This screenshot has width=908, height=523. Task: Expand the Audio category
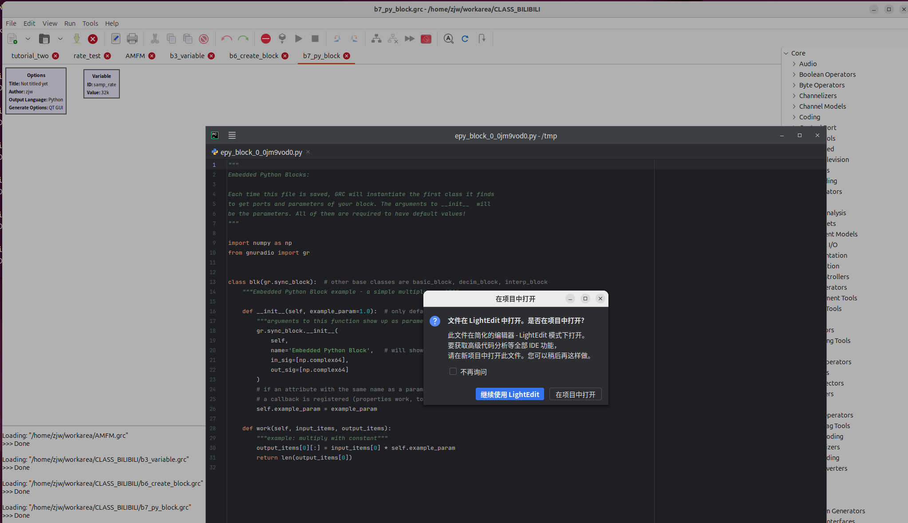(x=794, y=64)
